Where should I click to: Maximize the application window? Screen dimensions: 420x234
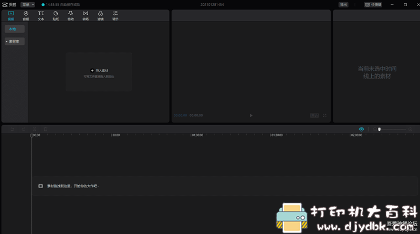pyautogui.click(x=405, y=5)
